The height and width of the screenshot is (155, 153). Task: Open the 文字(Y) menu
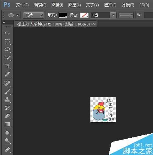click(x=92, y=5)
